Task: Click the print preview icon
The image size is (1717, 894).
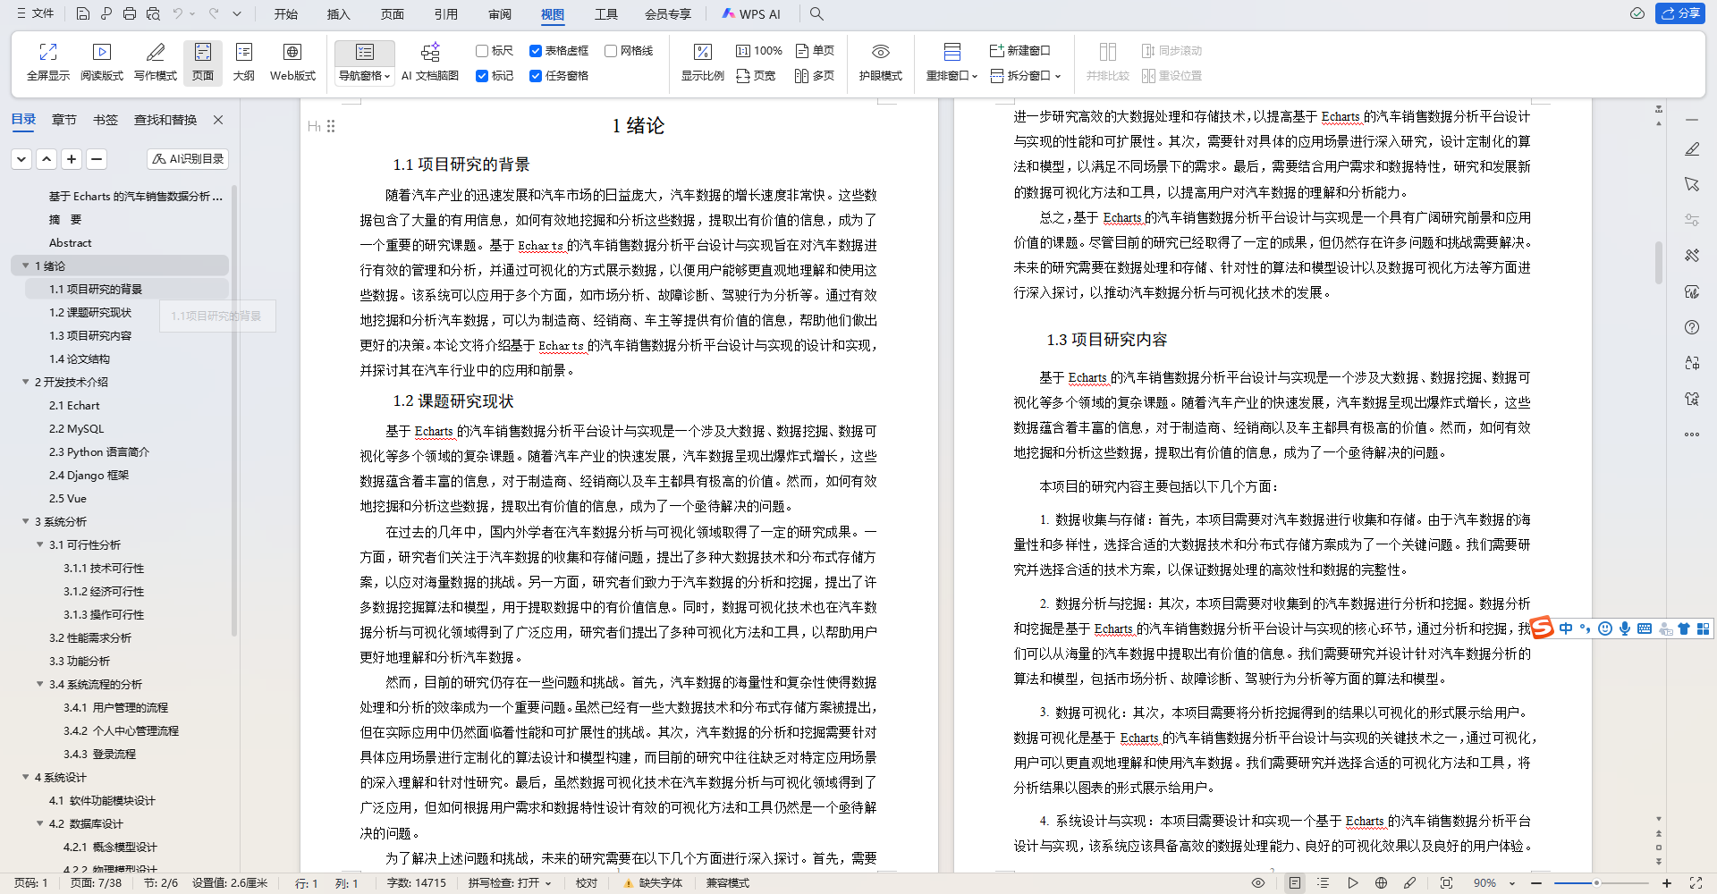Action: (x=153, y=13)
